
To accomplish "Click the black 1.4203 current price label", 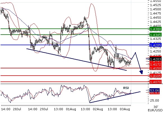I will point(155,59).
